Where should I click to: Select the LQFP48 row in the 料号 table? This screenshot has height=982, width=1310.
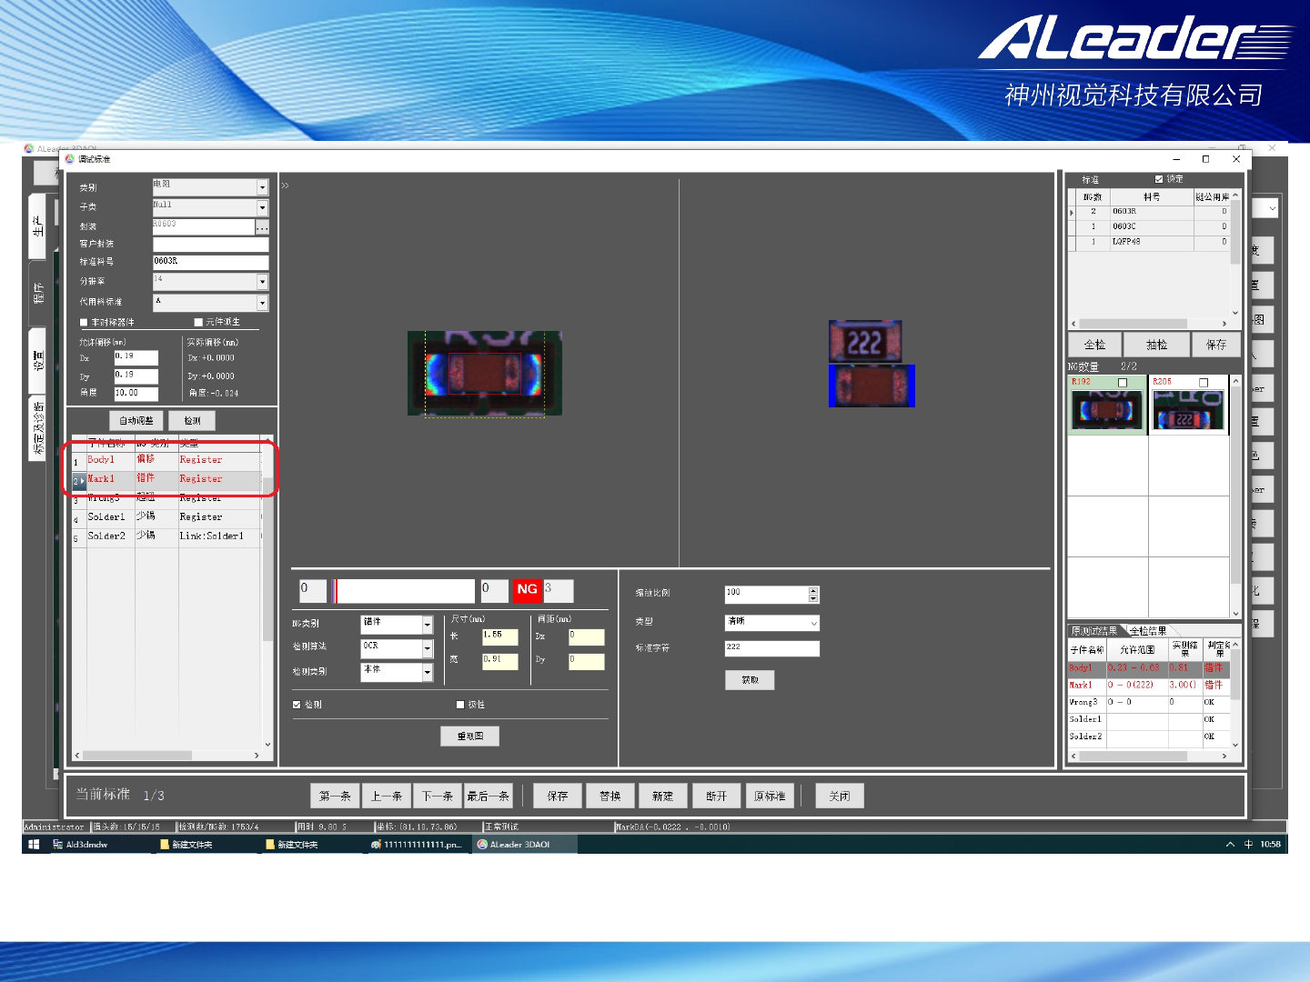click(x=1150, y=242)
